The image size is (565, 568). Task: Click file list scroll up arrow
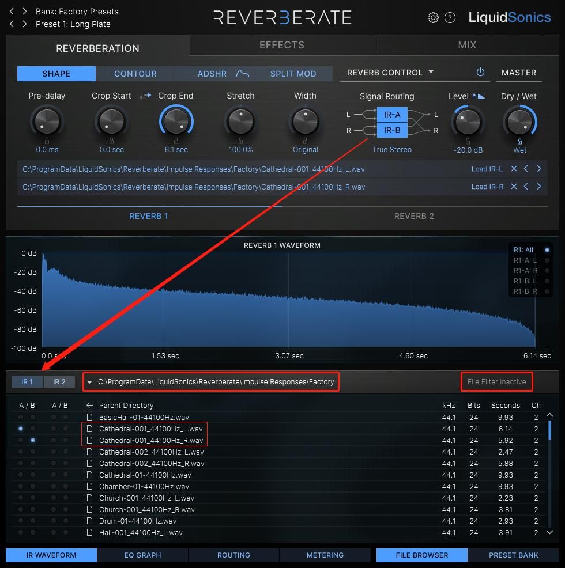[550, 415]
